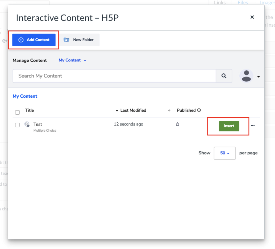Expand the arrow beside the user avatar

pyautogui.click(x=258, y=77)
